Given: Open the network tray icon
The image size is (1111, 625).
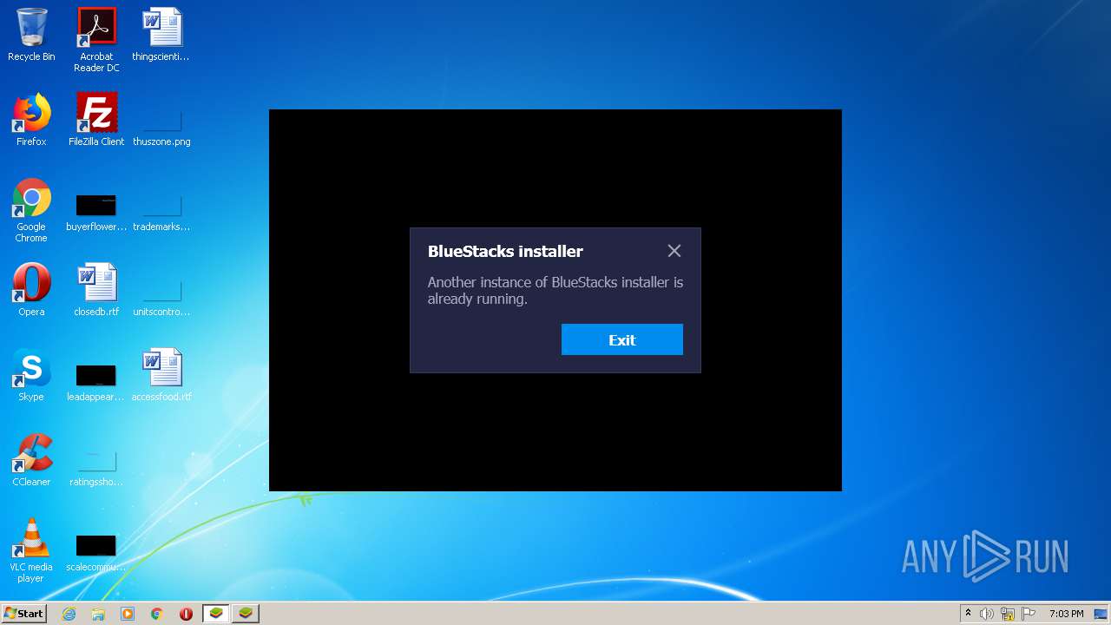Looking at the screenshot, I should coord(1008,614).
